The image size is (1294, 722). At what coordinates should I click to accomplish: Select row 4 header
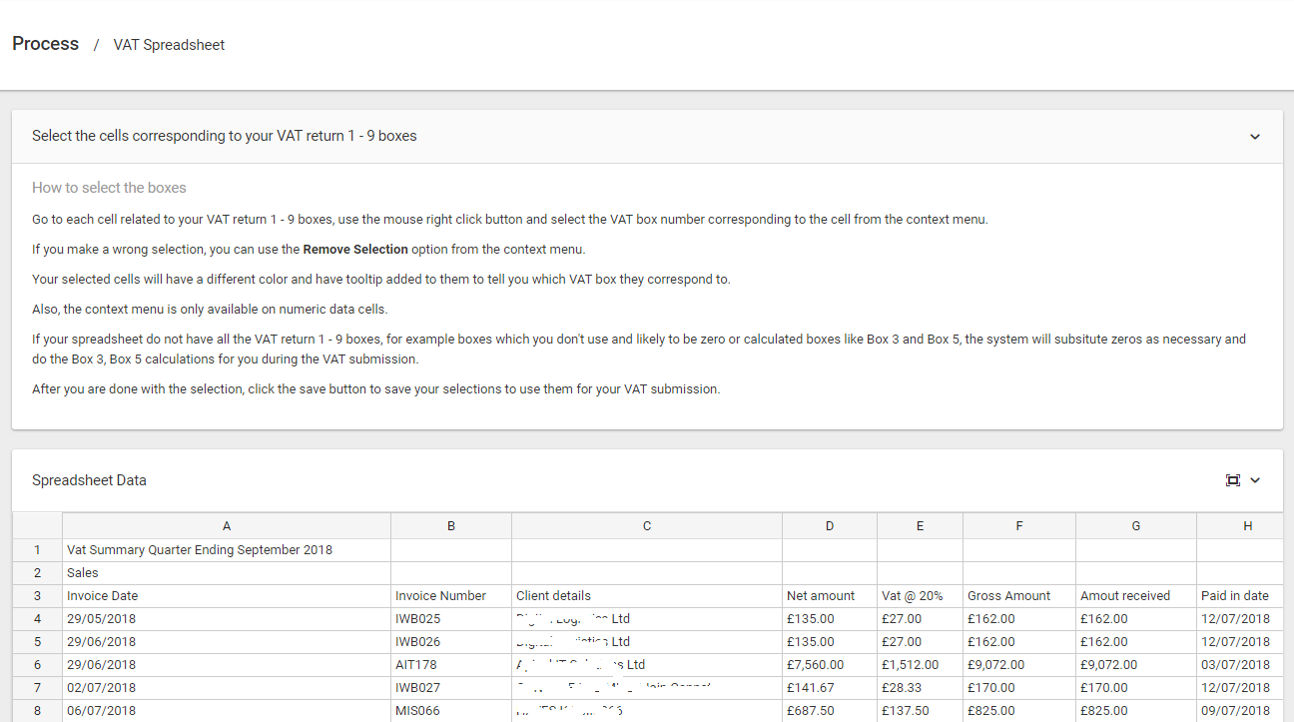tap(37, 619)
